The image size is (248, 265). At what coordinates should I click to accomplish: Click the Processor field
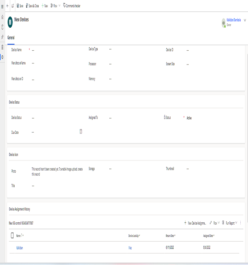point(135,64)
